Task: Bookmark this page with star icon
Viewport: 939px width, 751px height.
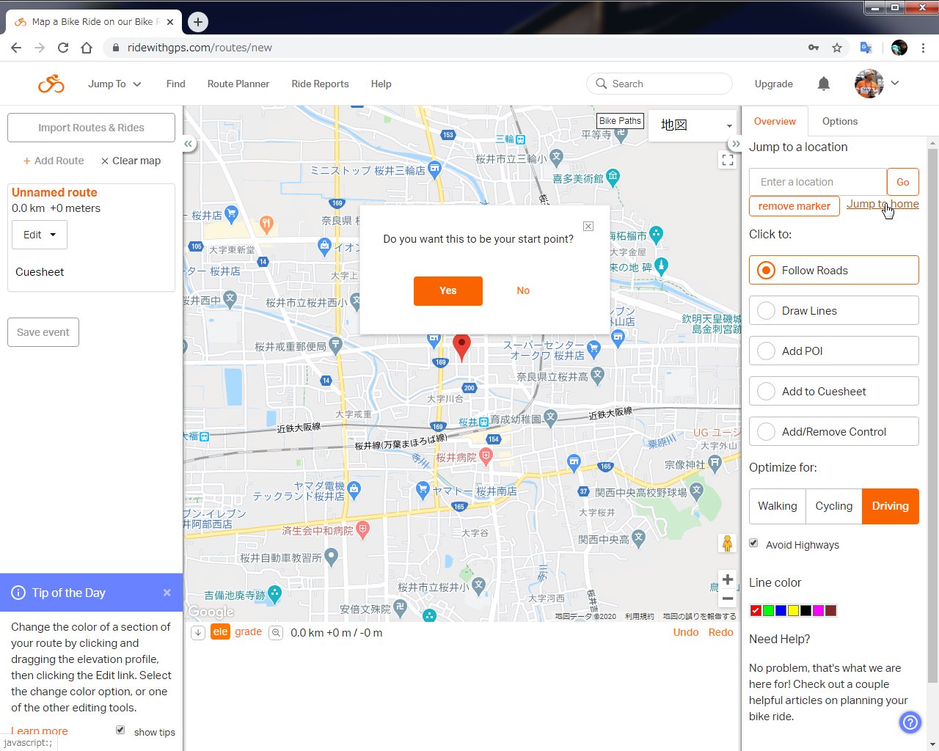Action: point(837,48)
